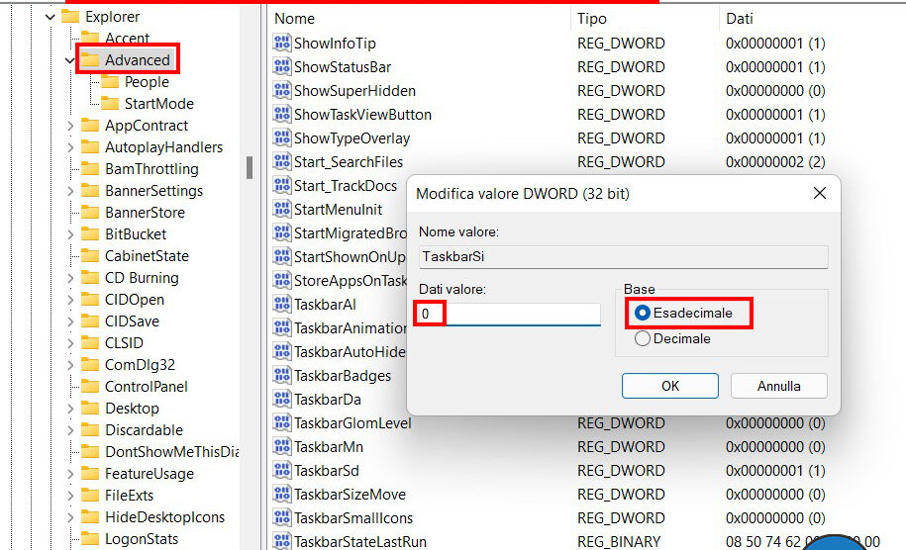This screenshot has height=550, width=906.
Task: Select the Decimale base option
Action: [x=672, y=338]
